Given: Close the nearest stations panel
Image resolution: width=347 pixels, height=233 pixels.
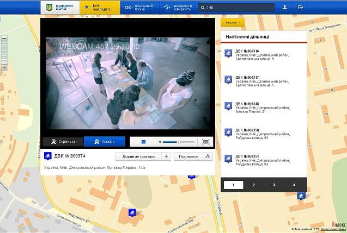Looking at the screenshot, I should 233,22.
